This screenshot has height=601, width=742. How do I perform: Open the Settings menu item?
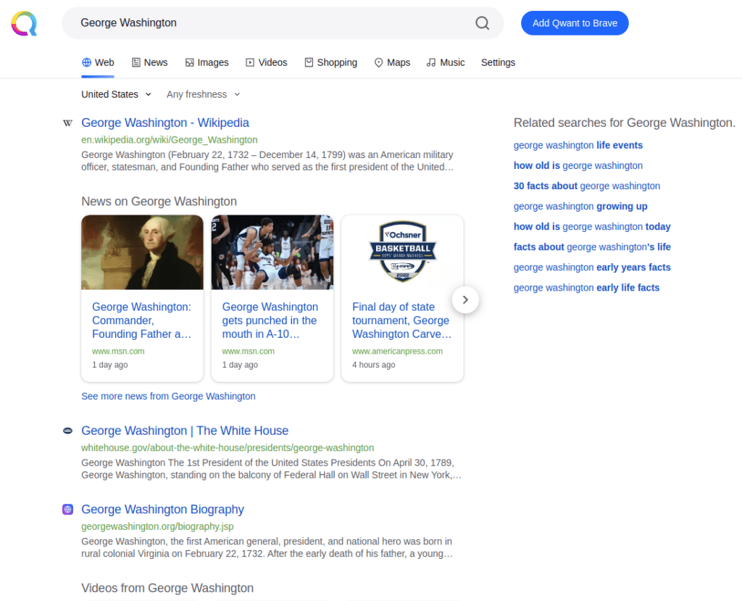tap(499, 62)
